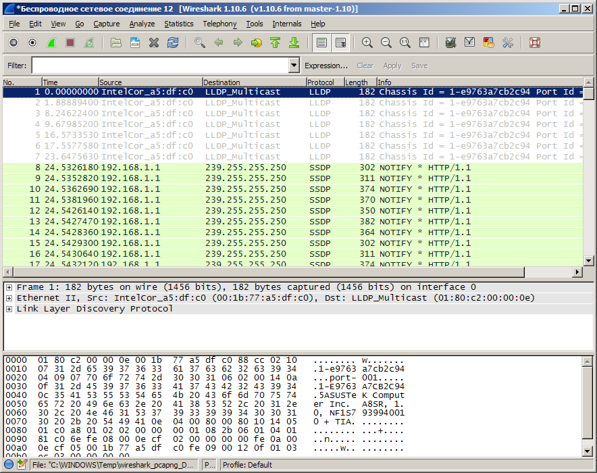
Task: Zoom out on packet text
Action: coord(386,43)
